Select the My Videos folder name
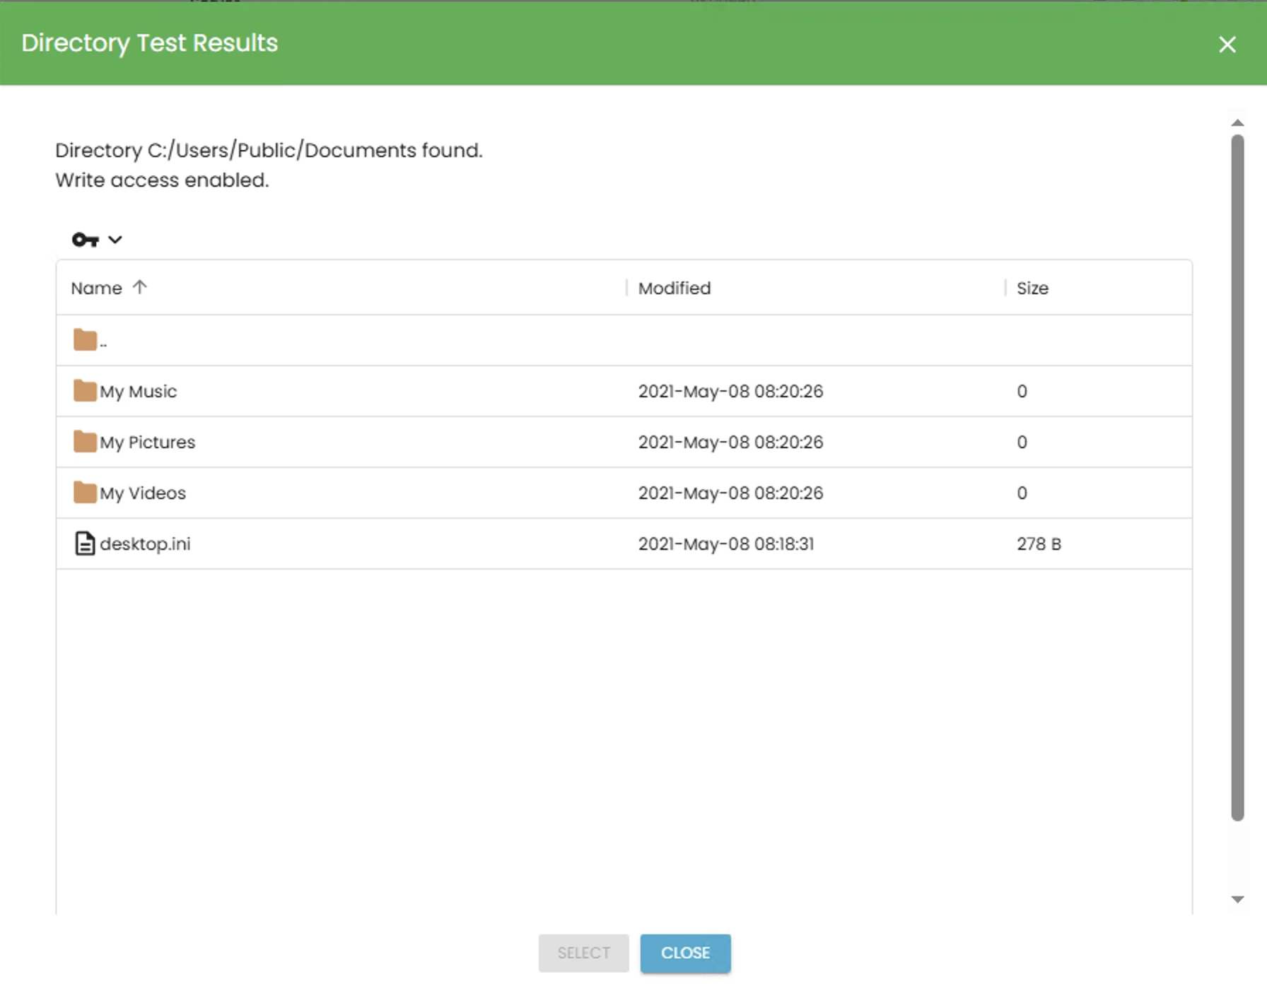The width and height of the screenshot is (1267, 1001). 143,493
